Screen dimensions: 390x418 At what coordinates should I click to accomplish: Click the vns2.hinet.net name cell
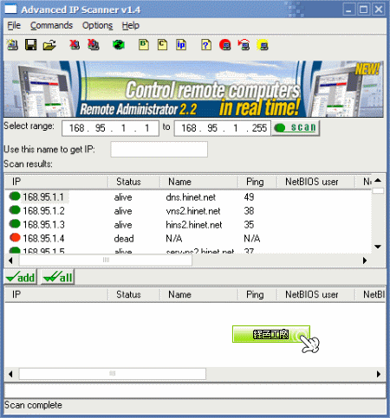[193, 211]
